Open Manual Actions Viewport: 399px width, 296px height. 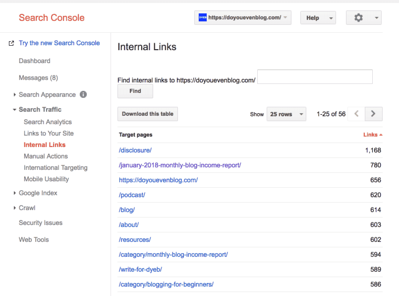[46, 156]
